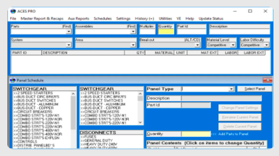This screenshot has width=279, height=156.
Task: Click Panel Schedule Description field
Action: pos(222,98)
